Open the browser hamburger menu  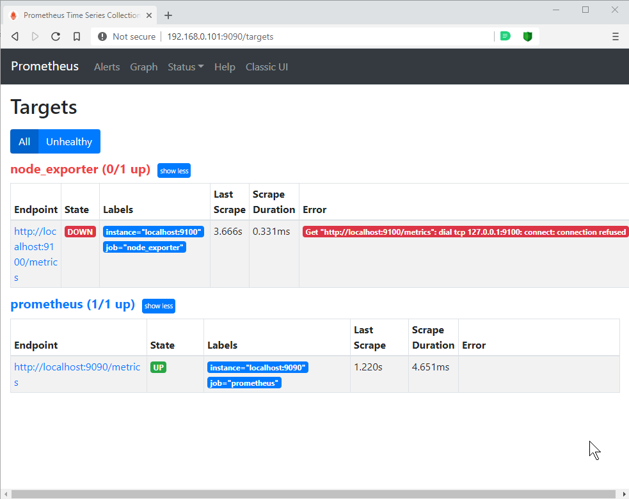616,36
